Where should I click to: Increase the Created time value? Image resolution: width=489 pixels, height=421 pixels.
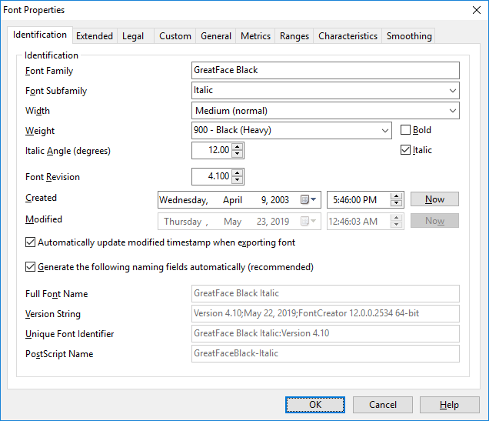(x=397, y=196)
